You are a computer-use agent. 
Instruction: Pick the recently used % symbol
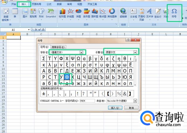[119, 94]
